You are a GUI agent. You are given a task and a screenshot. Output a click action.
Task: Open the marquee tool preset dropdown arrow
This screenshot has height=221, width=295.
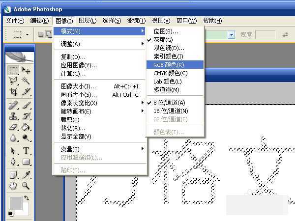point(27,34)
